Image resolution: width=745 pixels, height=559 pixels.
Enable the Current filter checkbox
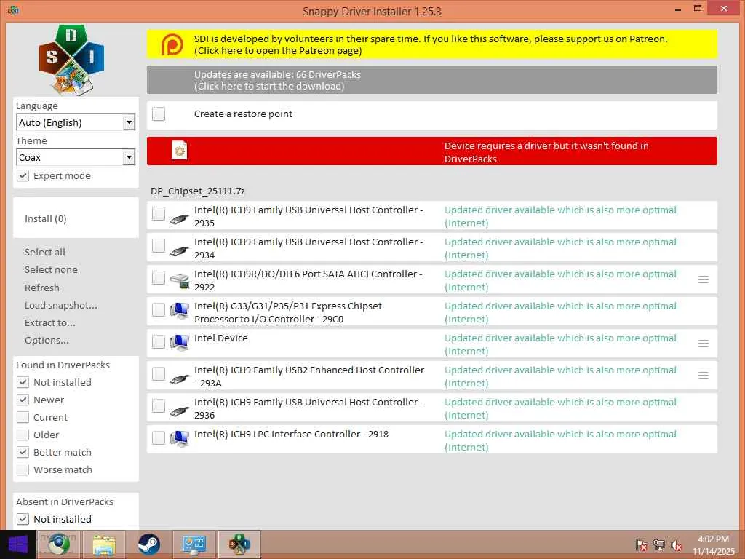click(x=23, y=417)
